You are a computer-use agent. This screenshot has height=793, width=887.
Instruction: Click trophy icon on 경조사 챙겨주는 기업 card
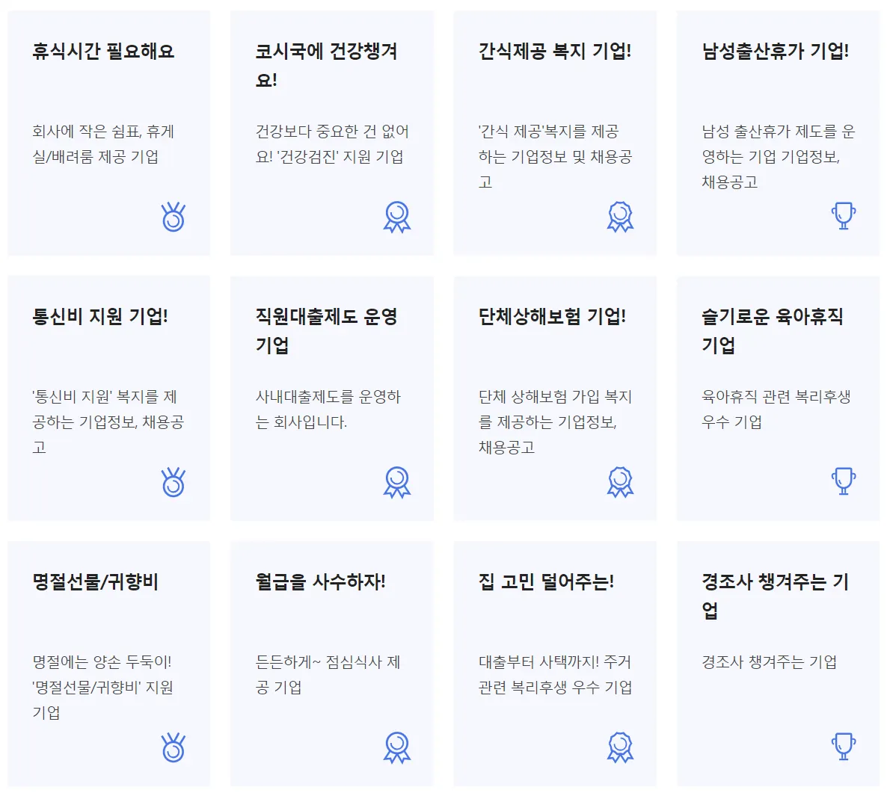point(843,747)
